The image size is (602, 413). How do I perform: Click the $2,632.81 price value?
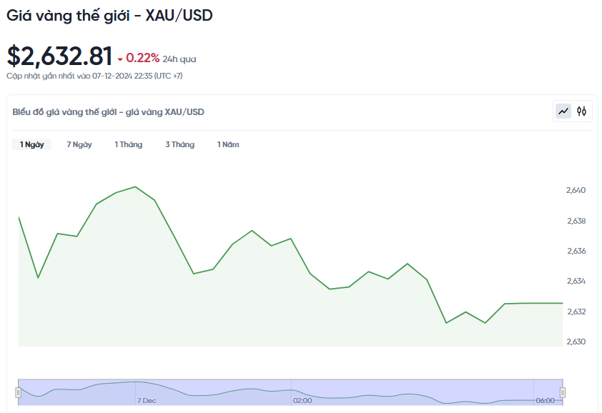(59, 56)
